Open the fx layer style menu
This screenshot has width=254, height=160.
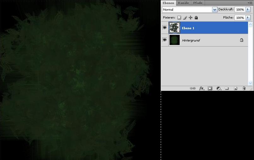[x=201, y=88]
